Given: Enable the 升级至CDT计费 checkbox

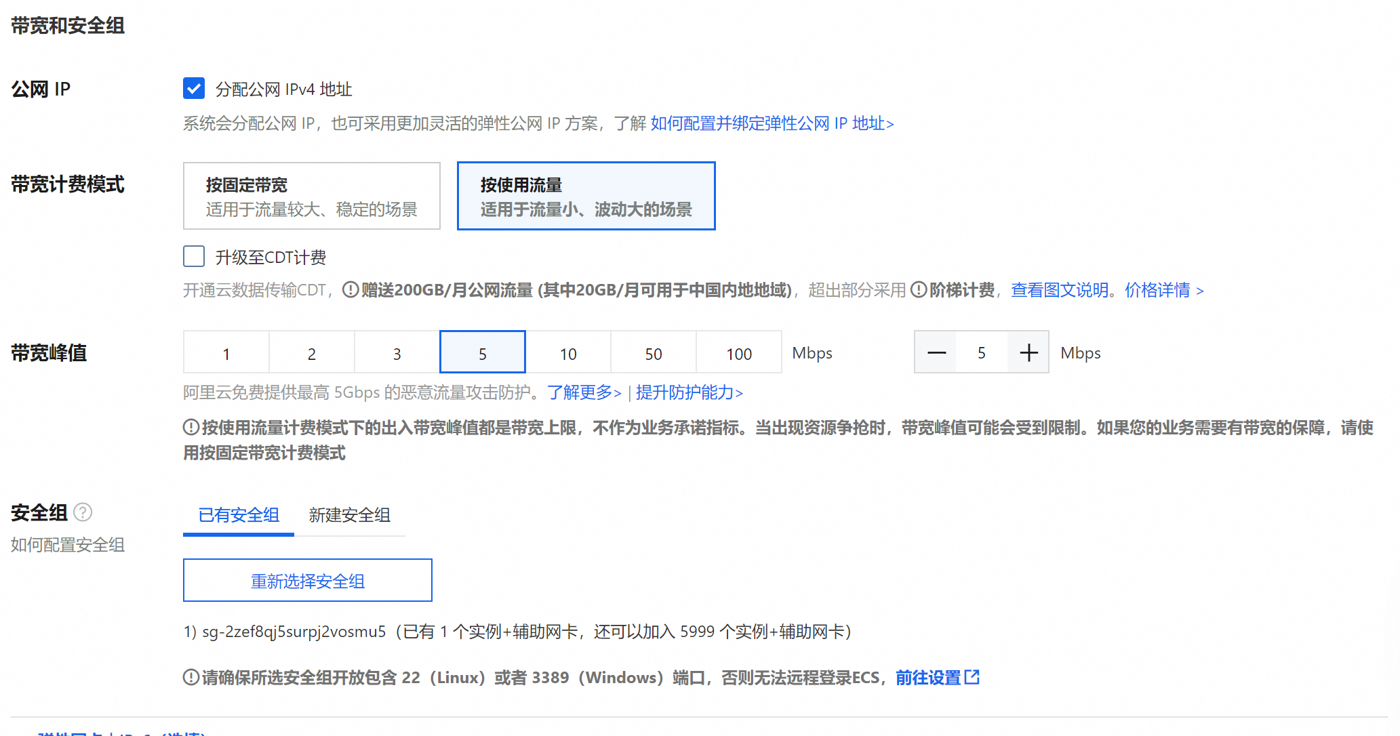Looking at the screenshot, I should tap(194, 257).
